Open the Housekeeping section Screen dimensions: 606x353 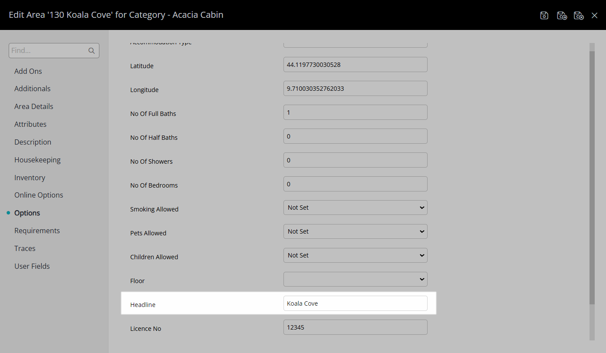coord(37,160)
